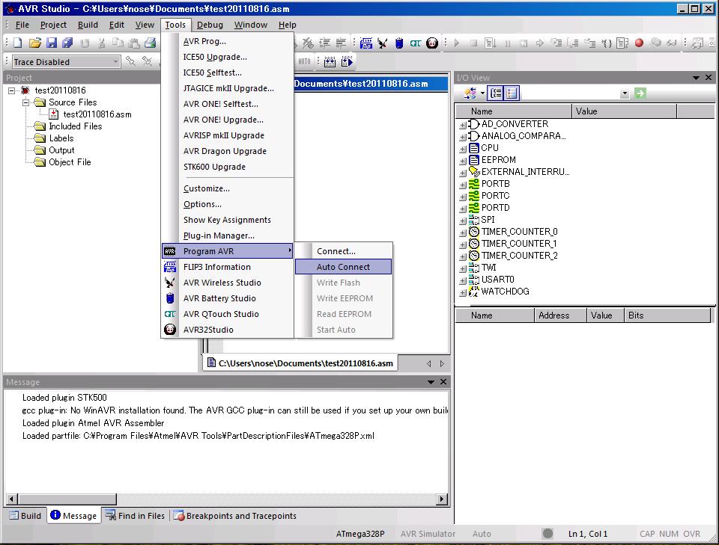Open the I/O View search dropdown

tap(625, 93)
